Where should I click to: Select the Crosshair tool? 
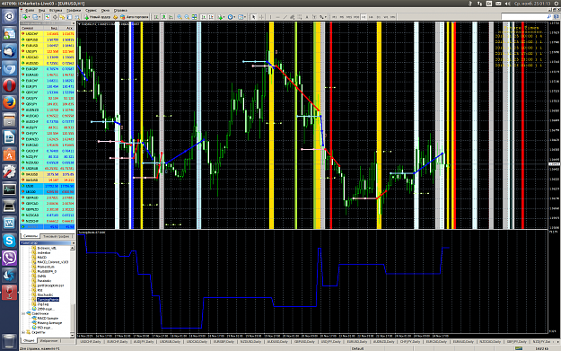coord(261,17)
